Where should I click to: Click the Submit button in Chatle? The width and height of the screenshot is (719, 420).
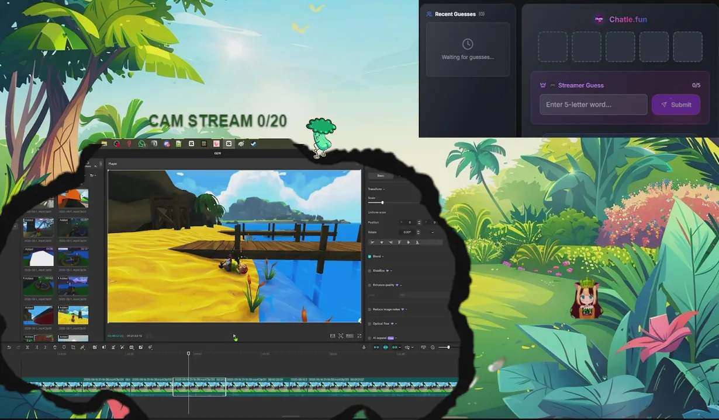coord(676,104)
